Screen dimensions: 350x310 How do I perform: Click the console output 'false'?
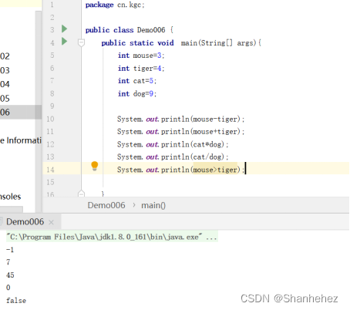[x=16, y=301]
